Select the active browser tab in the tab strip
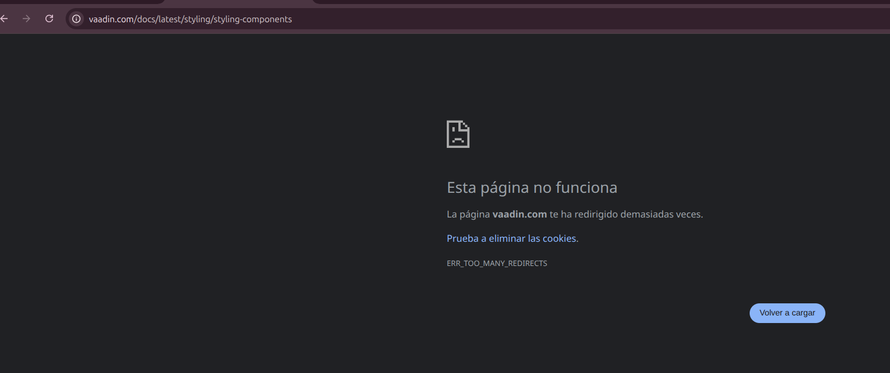 (x=237, y=2)
